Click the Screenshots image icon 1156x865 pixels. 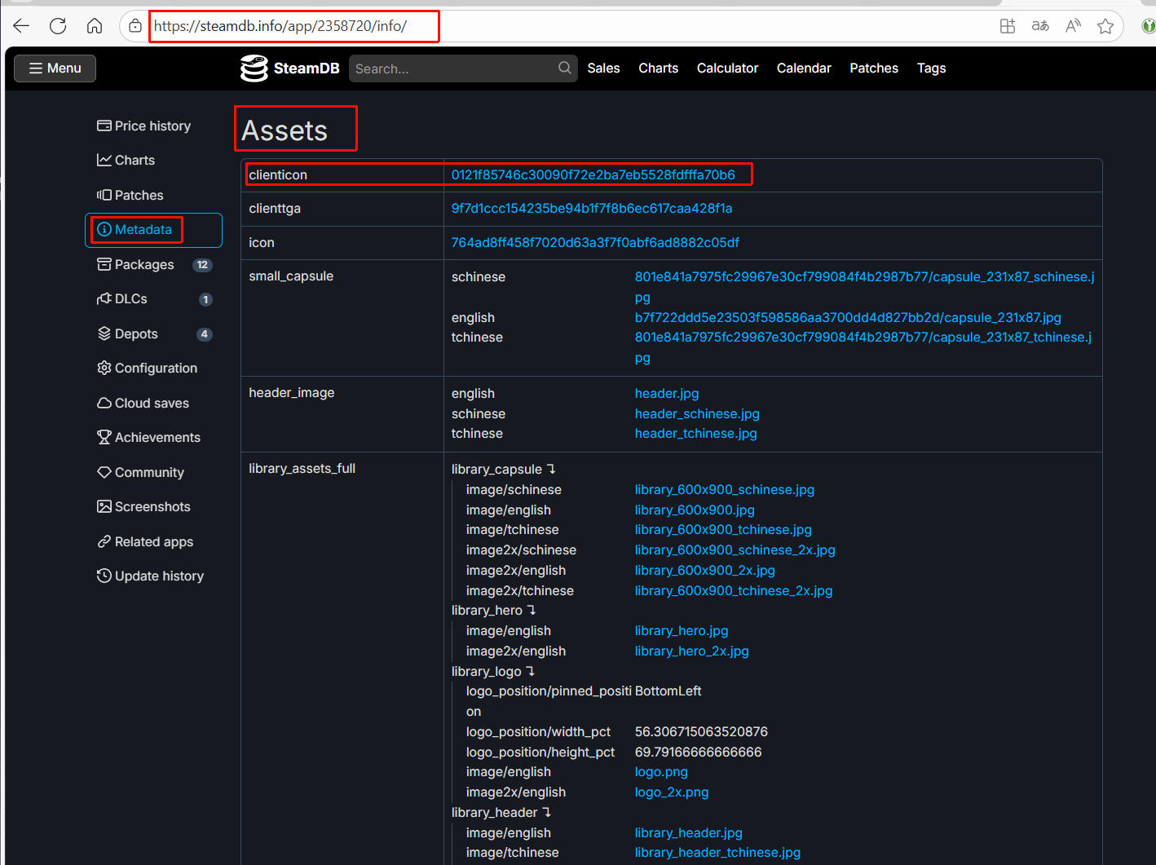pyautogui.click(x=104, y=506)
